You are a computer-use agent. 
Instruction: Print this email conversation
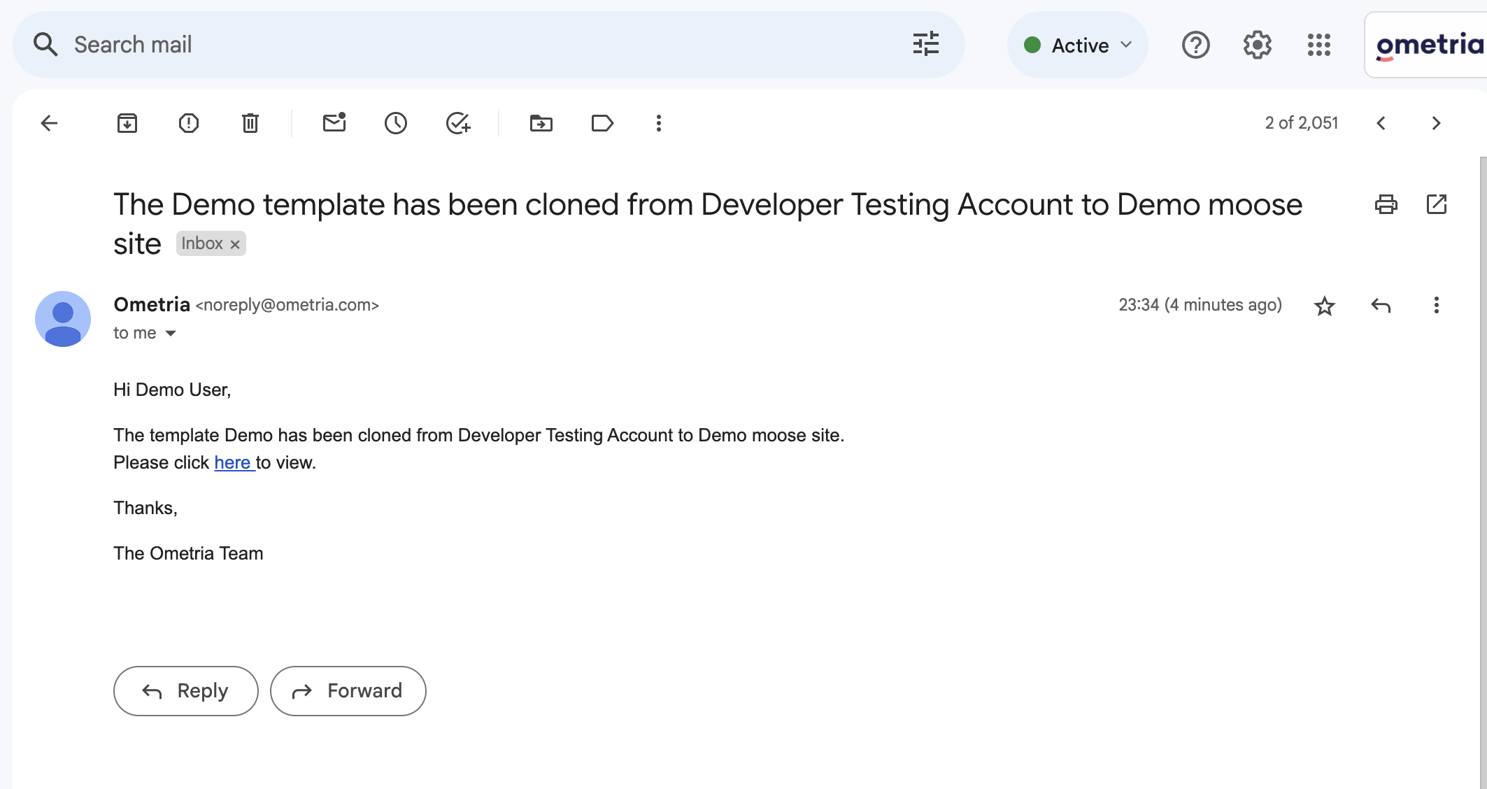click(x=1386, y=204)
